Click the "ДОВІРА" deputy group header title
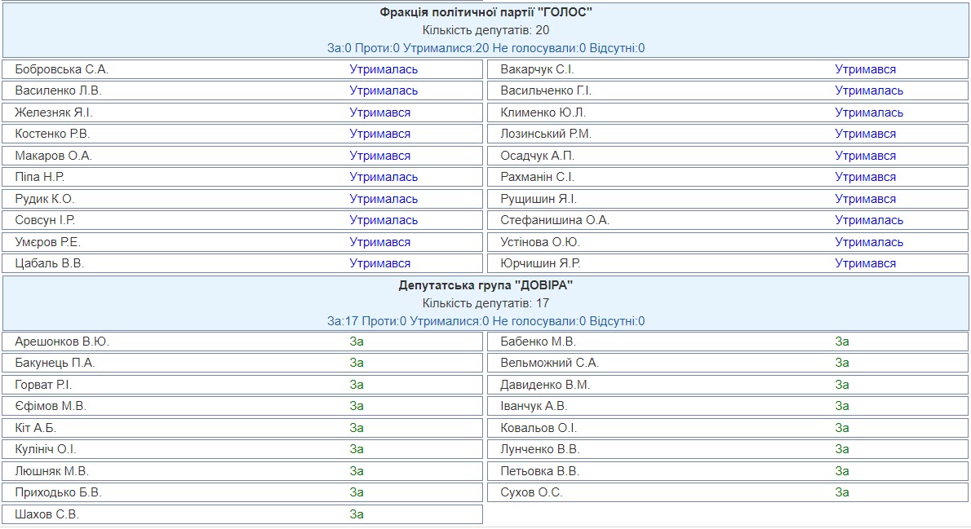 point(485,285)
